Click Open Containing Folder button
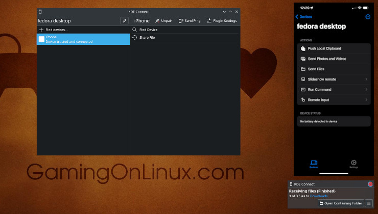The width and height of the screenshot is (378, 214). [x=341, y=203]
